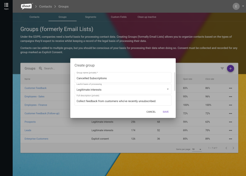This screenshot has width=246, height=176.
Task: Open Customer Feedback (Follow-up) group
Action: (42, 113)
